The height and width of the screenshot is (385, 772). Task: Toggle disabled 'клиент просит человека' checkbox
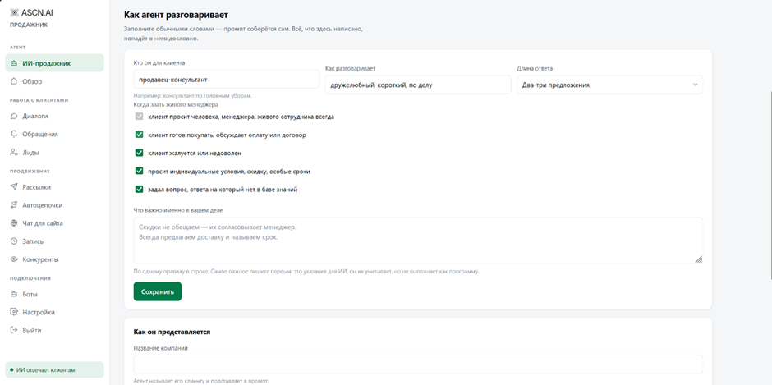click(x=140, y=117)
